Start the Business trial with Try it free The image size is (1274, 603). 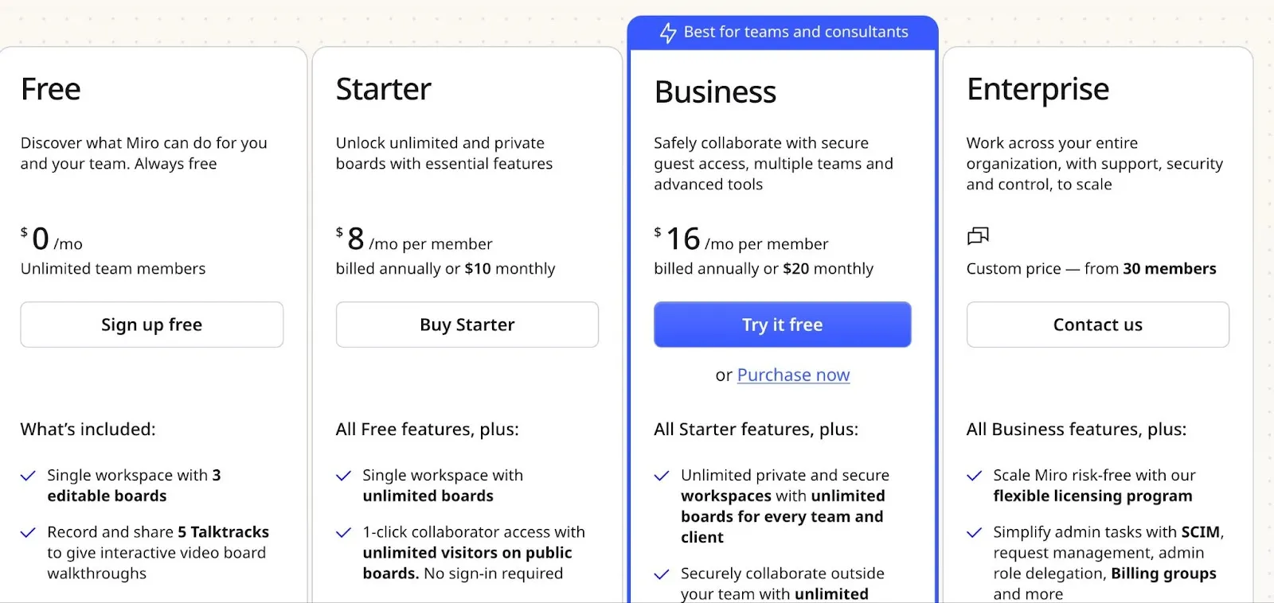[x=783, y=325]
